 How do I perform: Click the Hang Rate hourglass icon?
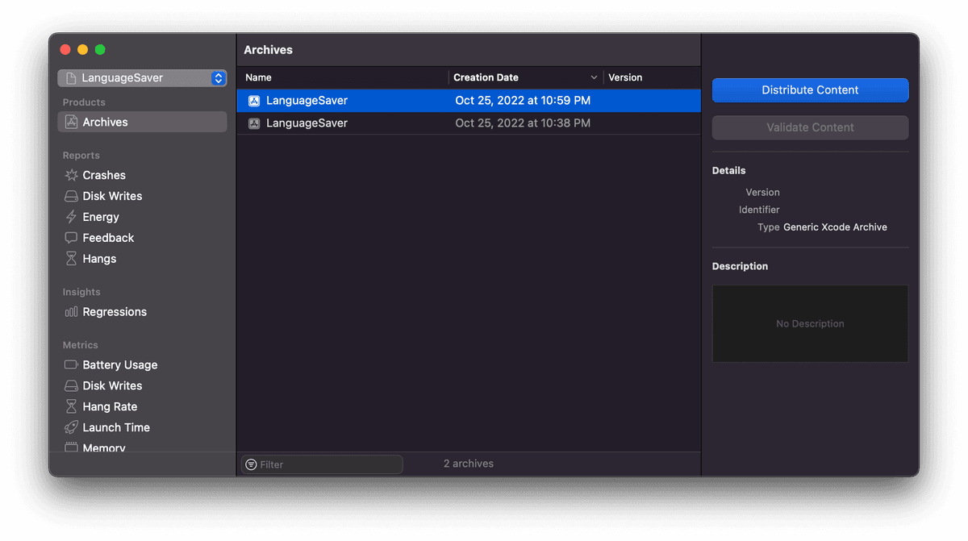(71, 406)
